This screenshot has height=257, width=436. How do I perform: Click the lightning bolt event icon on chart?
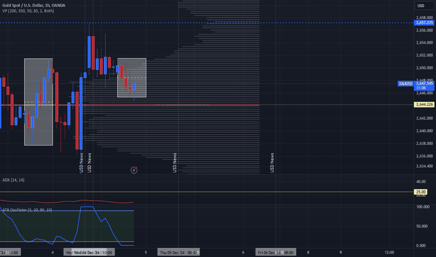click(x=134, y=170)
